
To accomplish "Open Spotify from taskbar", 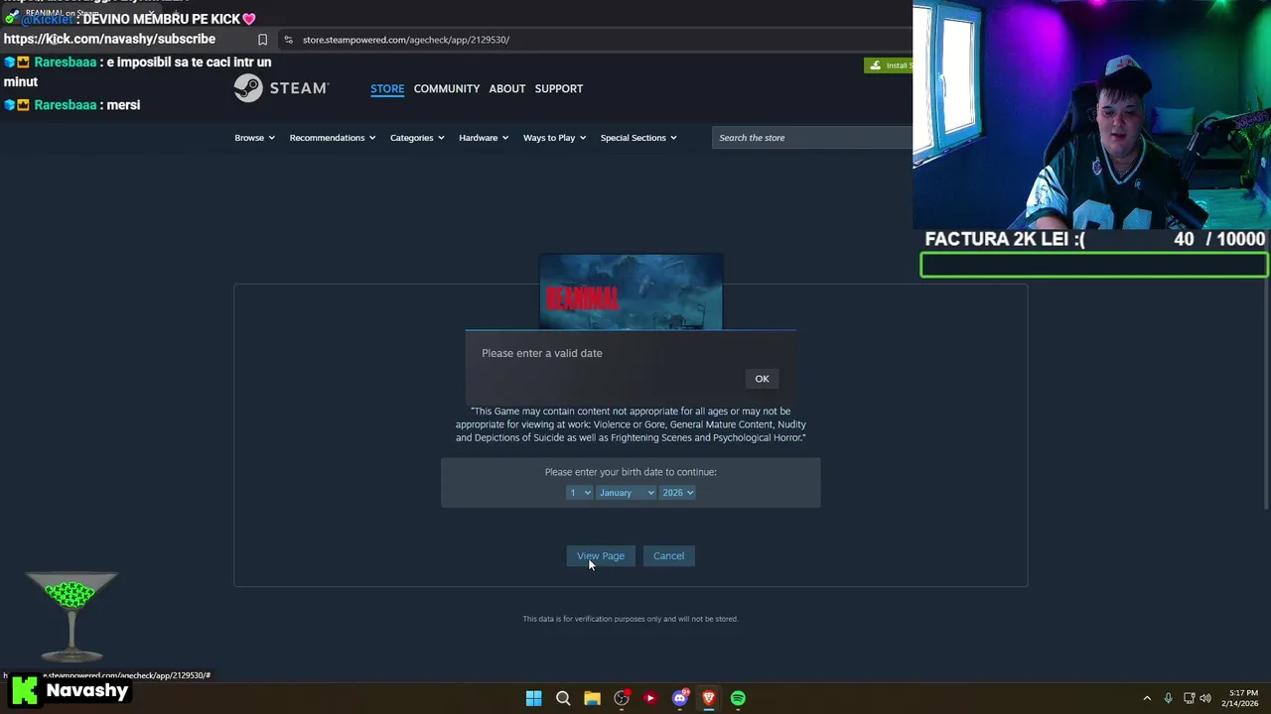I will coord(738,698).
